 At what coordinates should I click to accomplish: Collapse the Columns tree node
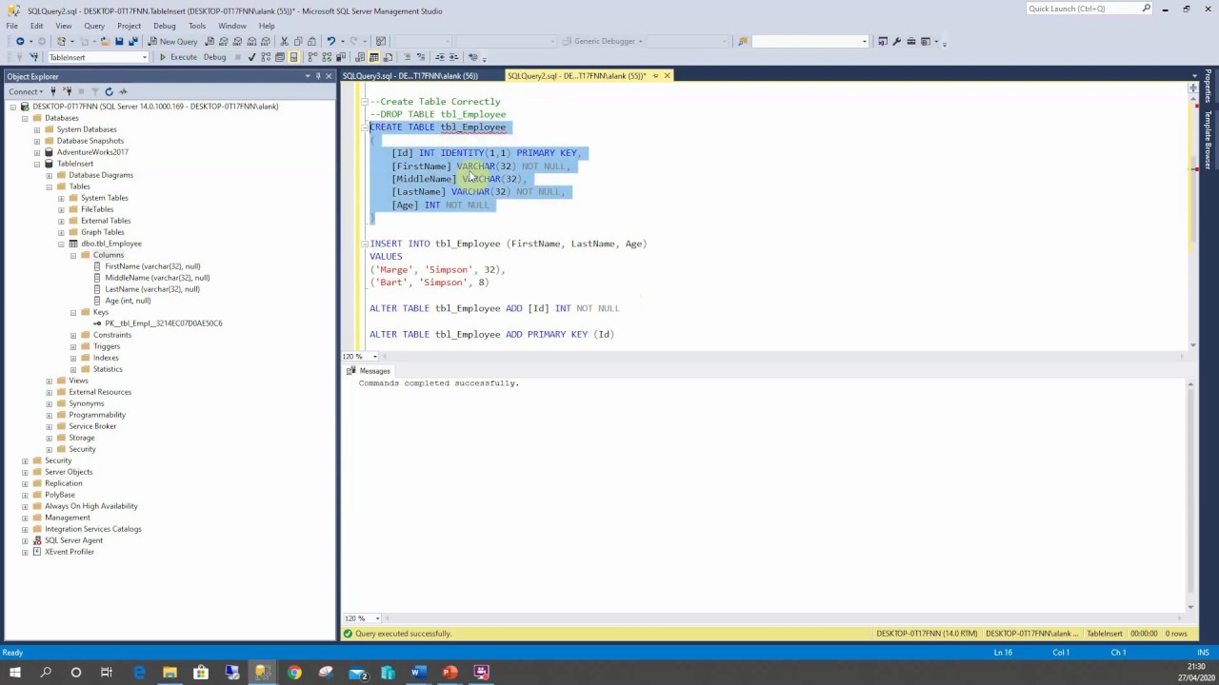coord(73,255)
